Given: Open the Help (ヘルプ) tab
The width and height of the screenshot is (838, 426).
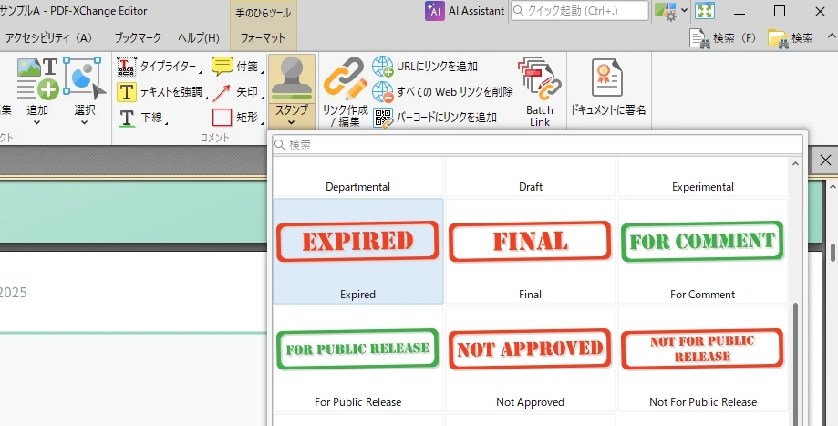Looking at the screenshot, I should coord(199,38).
